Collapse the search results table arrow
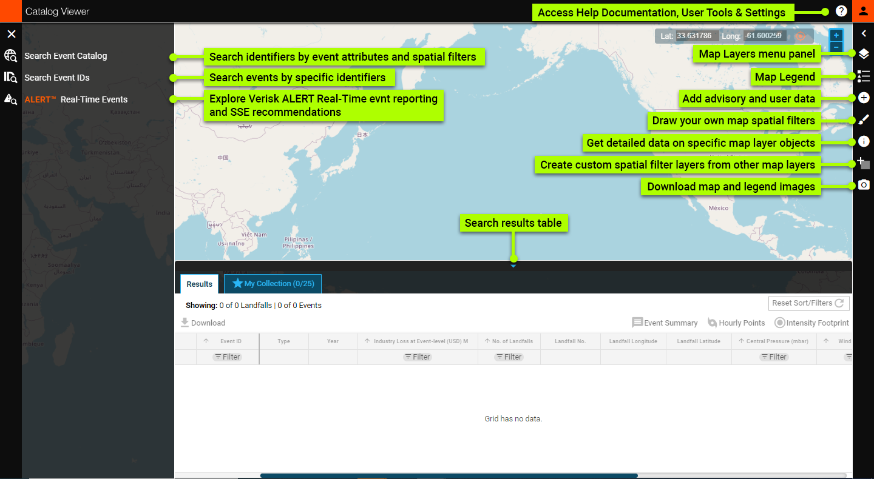This screenshot has width=874, height=479. click(513, 266)
